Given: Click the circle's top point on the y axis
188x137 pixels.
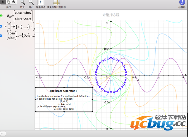Looking at the screenshot, I should point(111,58).
